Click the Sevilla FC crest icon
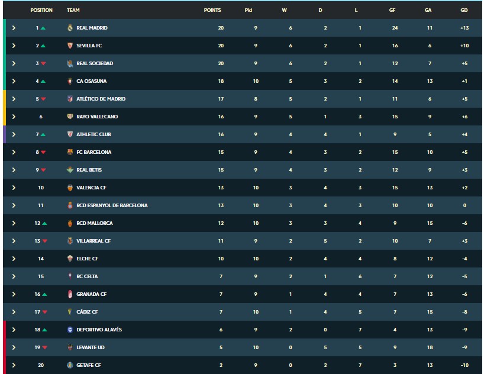The width and height of the screenshot is (484, 374). click(x=70, y=46)
